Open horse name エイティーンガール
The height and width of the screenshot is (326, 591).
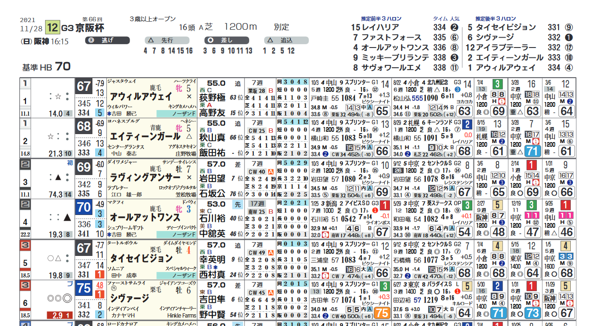tap(145, 136)
